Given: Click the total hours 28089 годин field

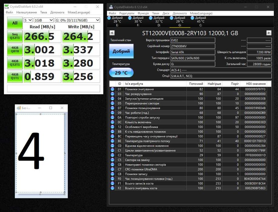Looking at the screenshot, I should pos(259,64).
